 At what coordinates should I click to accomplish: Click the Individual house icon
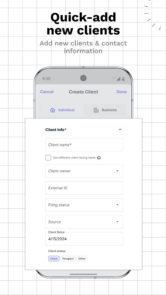point(53,110)
